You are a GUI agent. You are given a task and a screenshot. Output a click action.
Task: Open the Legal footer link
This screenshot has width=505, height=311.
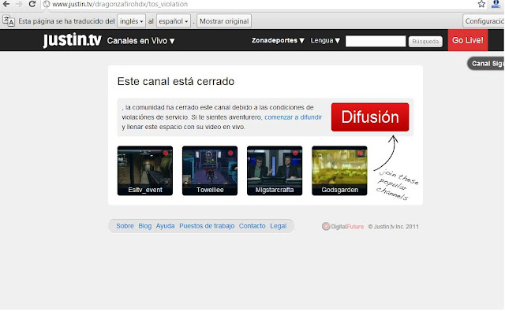pyautogui.click(x=279, y=226)
